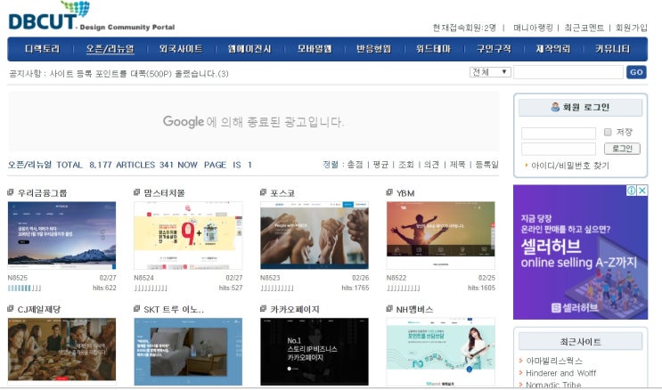This screenshot has height=390, width=662.
Task: Click the 포스코 title text
Action: (282, 193)
